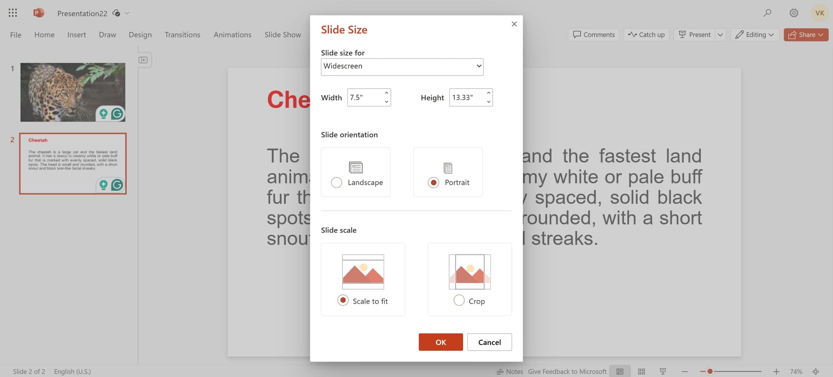Open the Slide size for dropdown
This screenshot has height=377, width=833.
pos(402,67)
